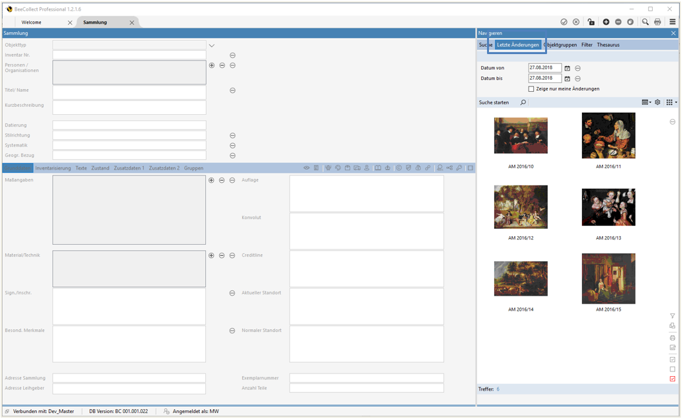Click the lock icon in top toolbar
The image size is (683, 419).
591,22
